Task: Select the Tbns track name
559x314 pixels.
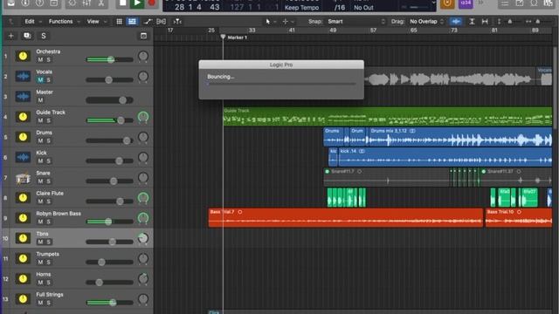Action: 42,234
